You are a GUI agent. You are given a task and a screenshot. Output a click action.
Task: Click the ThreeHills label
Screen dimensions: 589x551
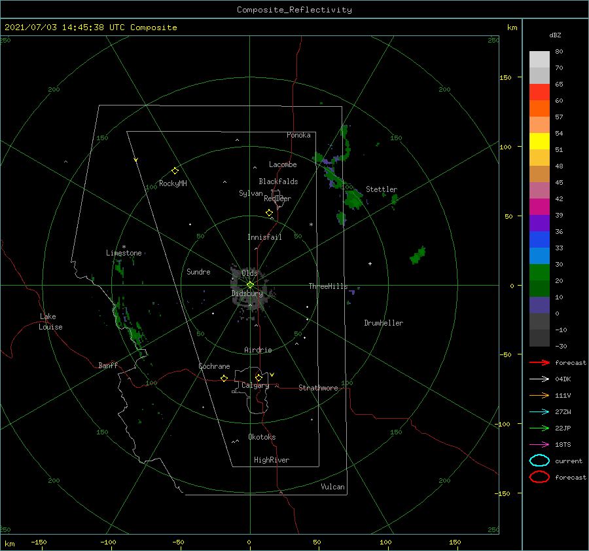tap(328, 286)
